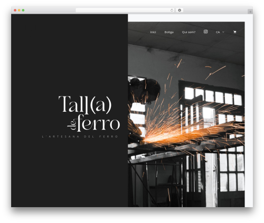Click the Tall(a) de ferro logo
This screenshot has height=223, width=264.
[x=89, y=113]
